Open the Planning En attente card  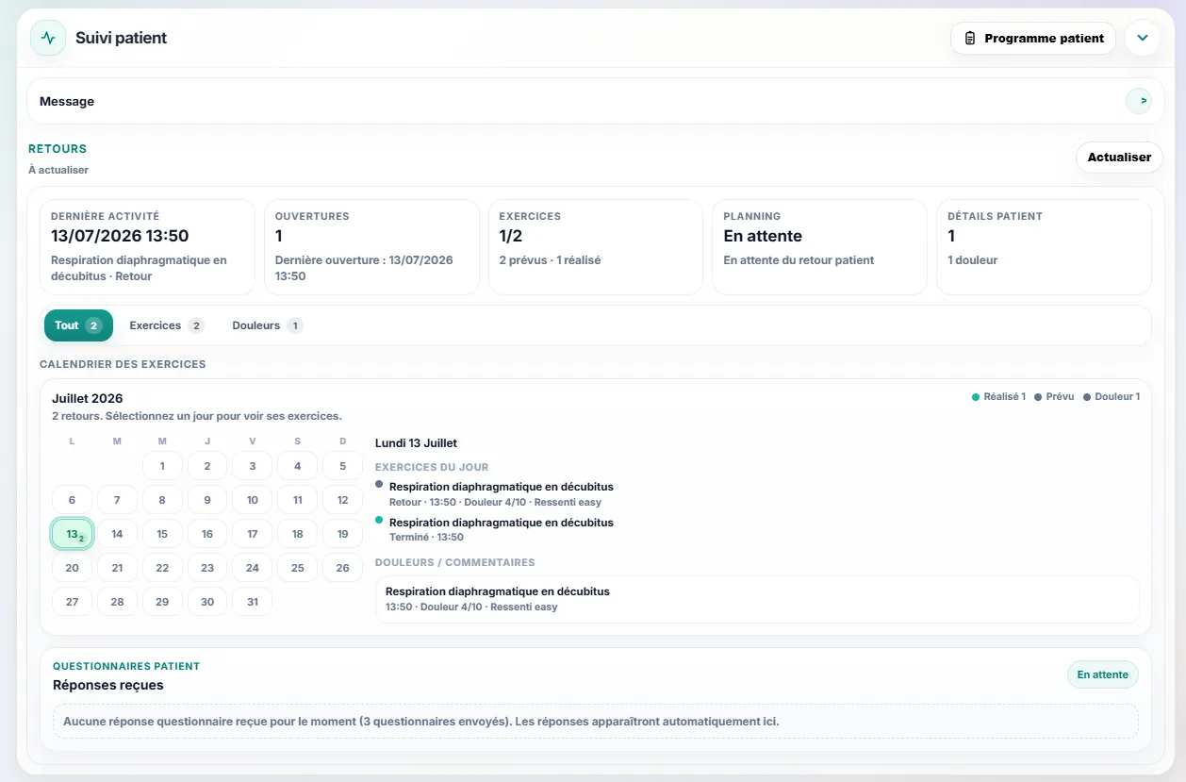pos(819,247)
